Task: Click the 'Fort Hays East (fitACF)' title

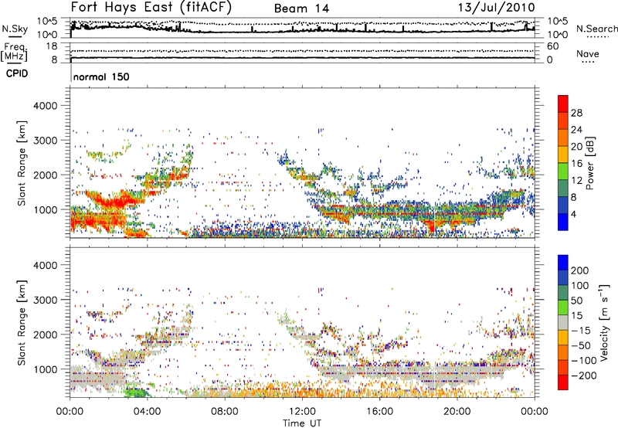Action: [151, 8]
